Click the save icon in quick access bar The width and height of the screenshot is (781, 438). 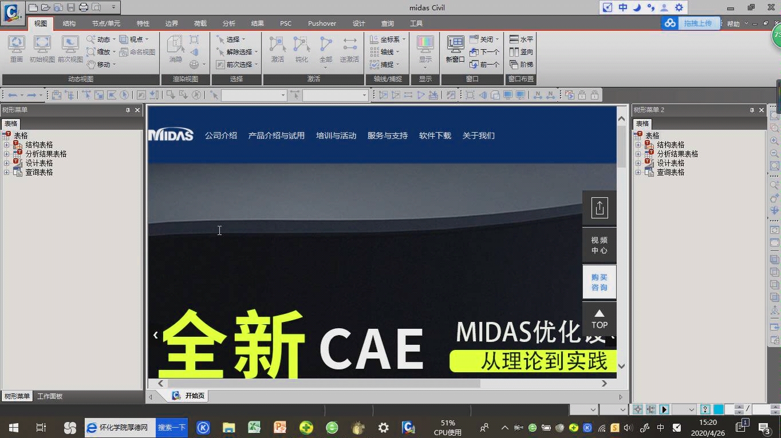(x=71, y=7)
